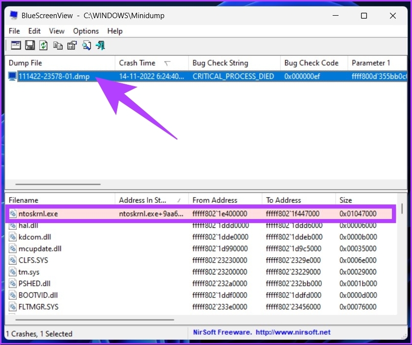Click the BlueScreenView title bar app icon

(13, 15)
